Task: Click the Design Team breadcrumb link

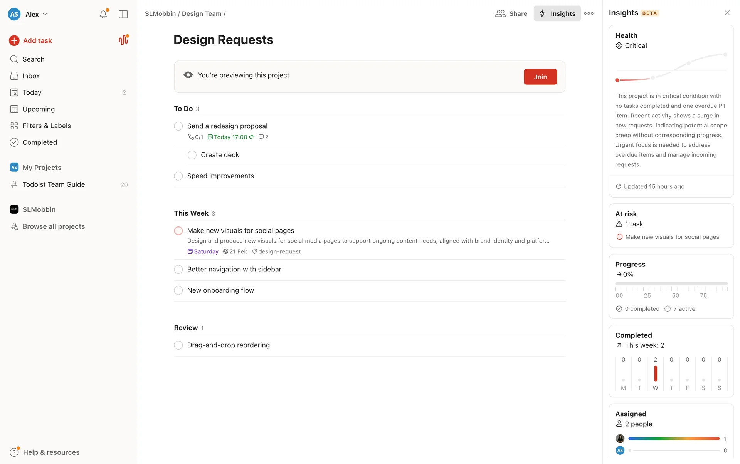Action: click(x=201, y=14)
